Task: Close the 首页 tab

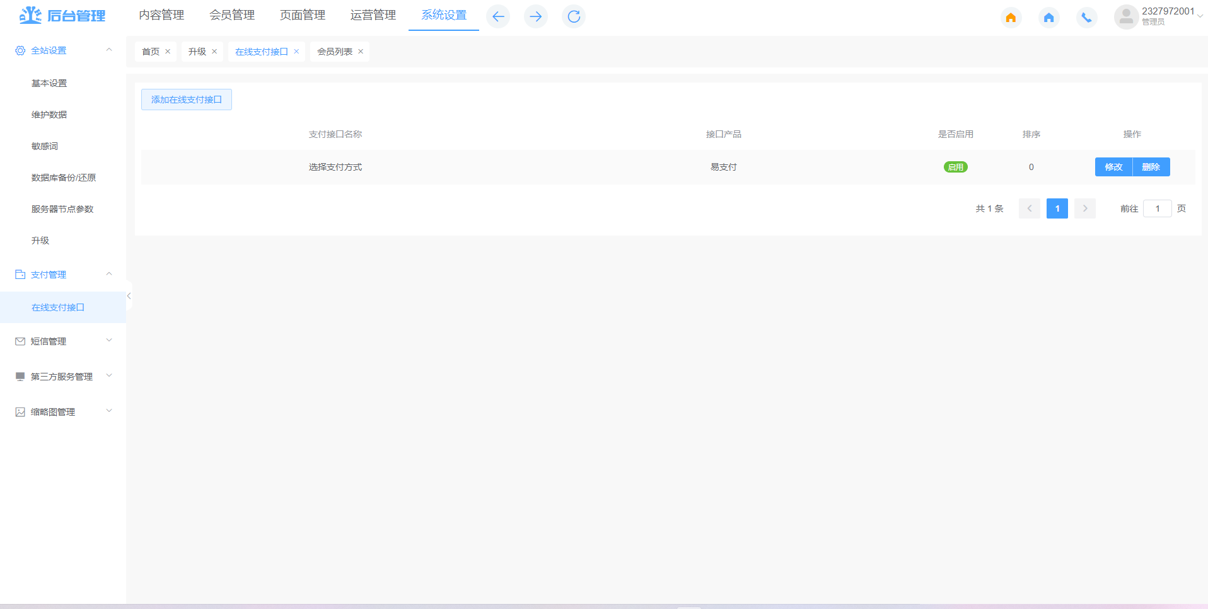Action: (x=168, y=52)
